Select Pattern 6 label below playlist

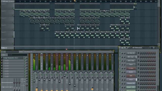click(x=4, y=48)
